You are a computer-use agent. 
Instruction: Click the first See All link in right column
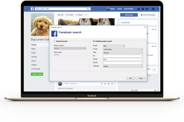tap(154, 29)
